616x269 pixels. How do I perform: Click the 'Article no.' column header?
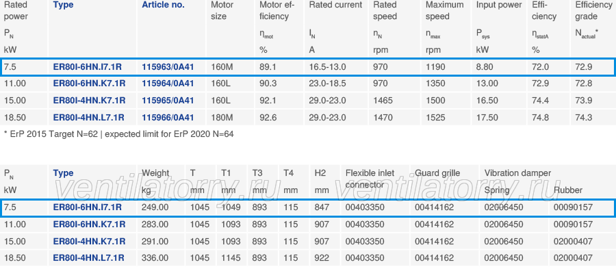[x=163, y=5]
